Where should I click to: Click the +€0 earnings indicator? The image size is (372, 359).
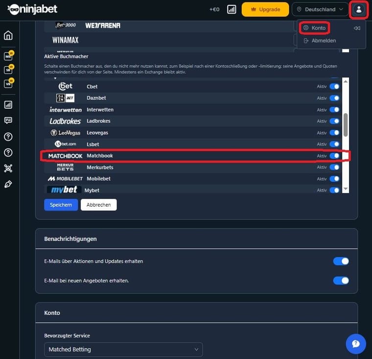pos(214,9)
